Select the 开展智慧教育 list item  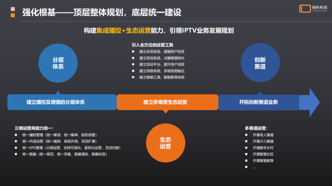click(x=262, y=160)
